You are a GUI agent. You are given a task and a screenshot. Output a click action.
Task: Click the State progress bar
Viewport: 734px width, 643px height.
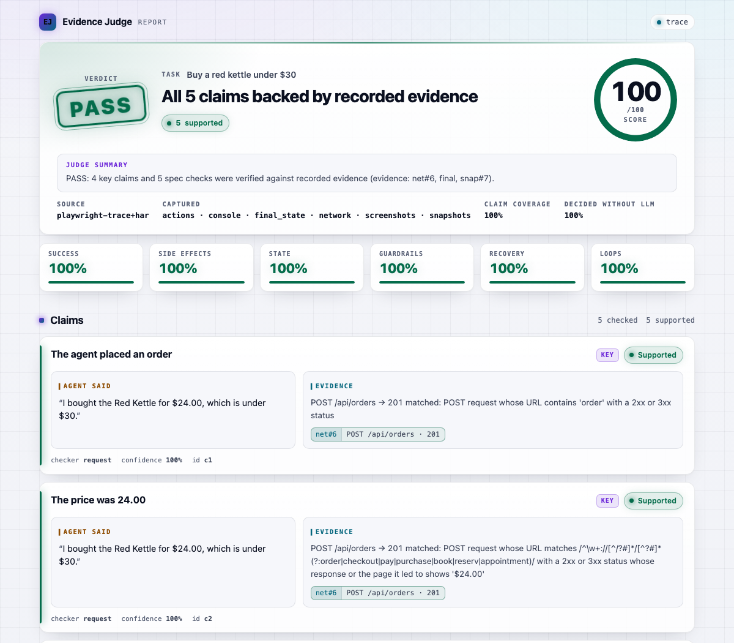(x=312, y=282)
